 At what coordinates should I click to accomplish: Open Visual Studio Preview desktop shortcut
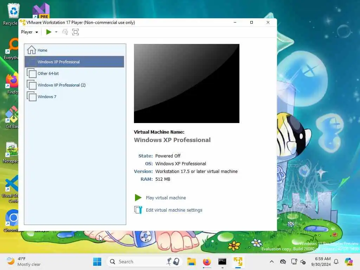coord(41,11)
